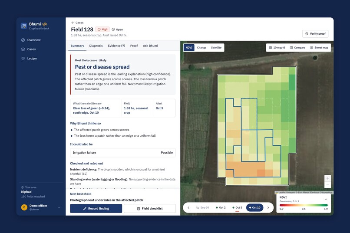Click the Cases stack icon
The height and width of the screenshot is (233, 350).
23,49
